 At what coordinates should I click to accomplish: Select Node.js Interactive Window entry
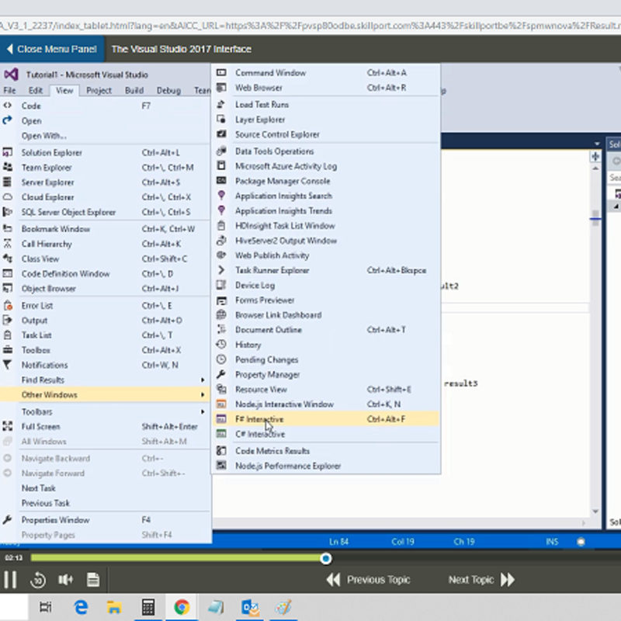(326, 404)
